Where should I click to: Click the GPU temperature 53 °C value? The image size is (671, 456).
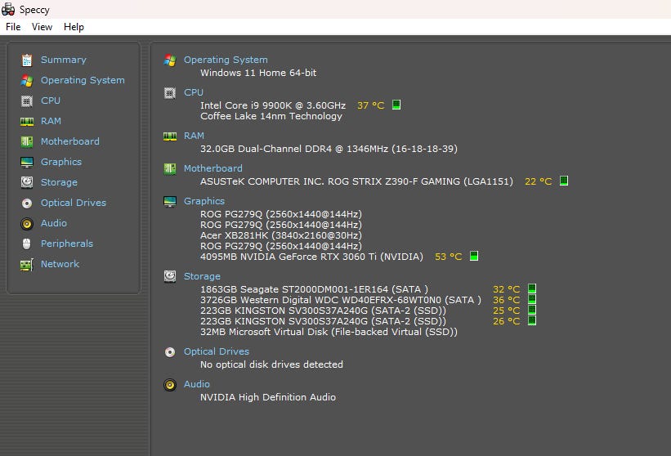(x=448, y=257)
